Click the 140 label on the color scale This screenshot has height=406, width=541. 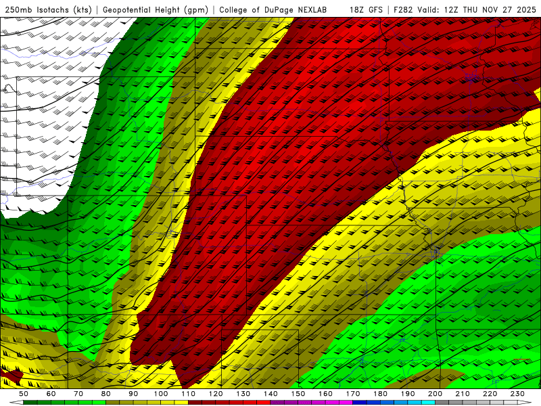pos(270,394)
